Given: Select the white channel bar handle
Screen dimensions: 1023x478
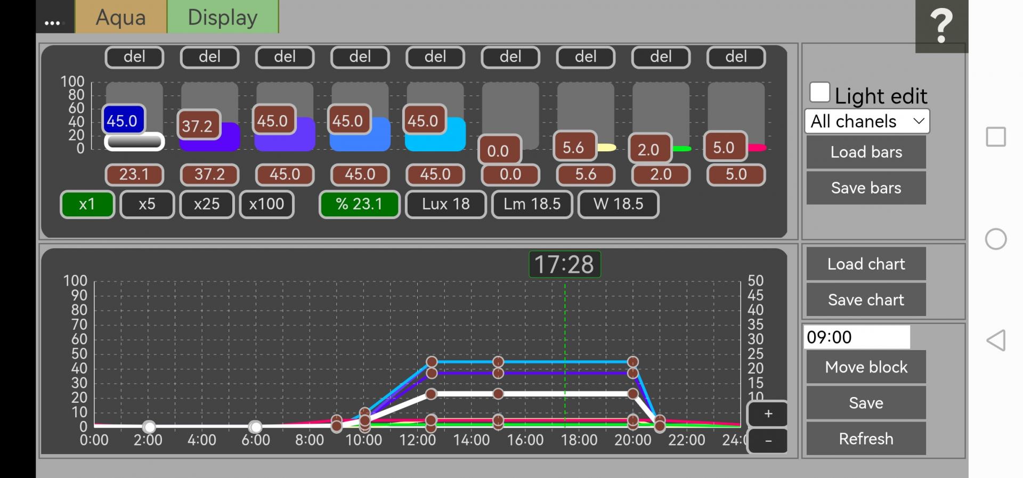Looking at the screenshot, I should (134, 142).
